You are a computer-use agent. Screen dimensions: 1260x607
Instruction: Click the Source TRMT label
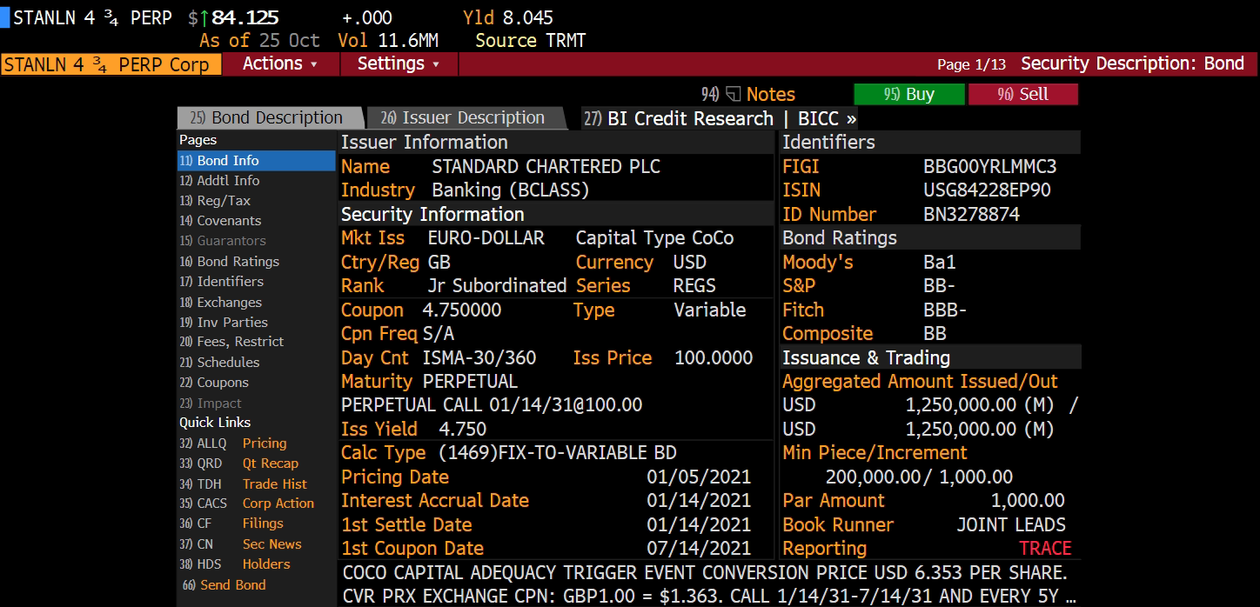click(x=531, y=40)
